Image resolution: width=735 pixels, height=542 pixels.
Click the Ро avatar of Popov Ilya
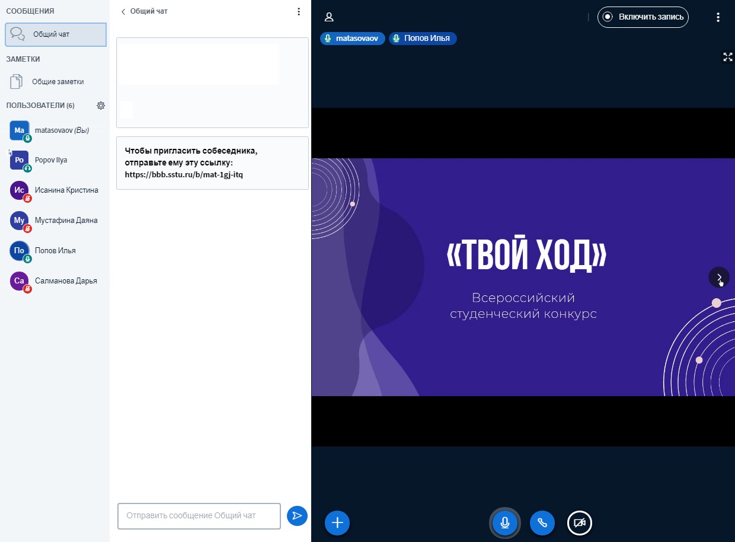coord(20,160)
